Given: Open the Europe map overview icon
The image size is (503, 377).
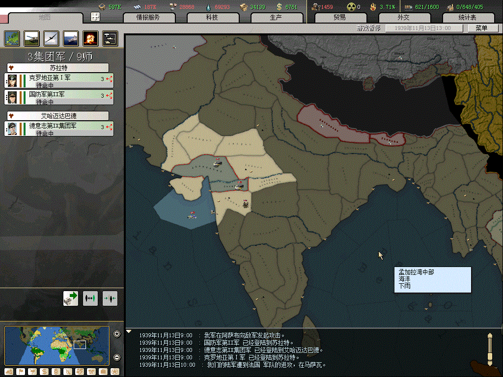Looking at the screenshot, I should point(12,38).
